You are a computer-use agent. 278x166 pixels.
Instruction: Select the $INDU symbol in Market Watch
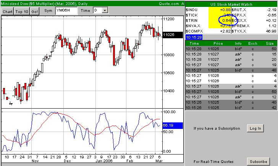(191, 10)
